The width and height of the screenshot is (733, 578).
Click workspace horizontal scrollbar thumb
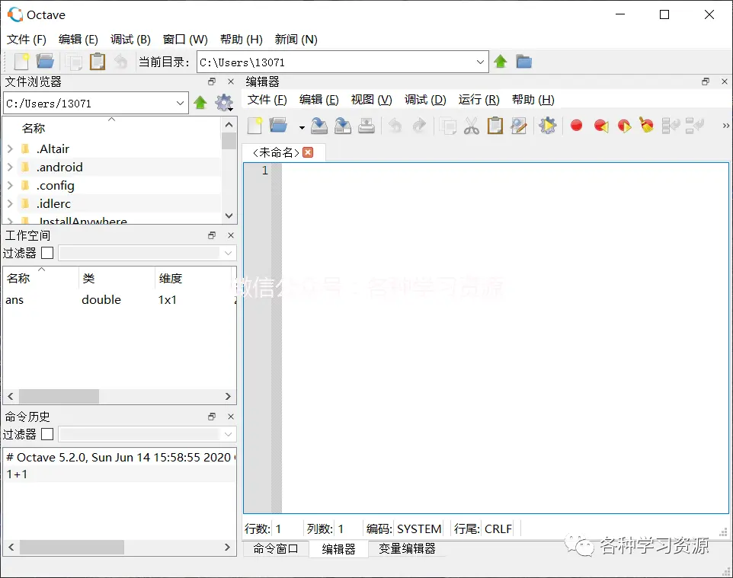(x=59, y=396)
